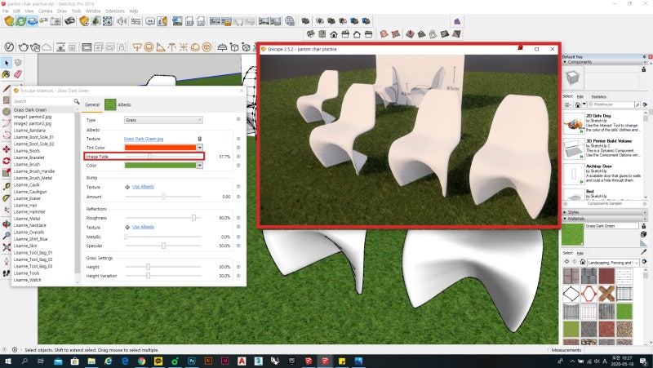Image resolution: width=653 pixels, height=368 pixels.
Task: Open the material Type dropdown showing Grass
Action: pos(163,120)
